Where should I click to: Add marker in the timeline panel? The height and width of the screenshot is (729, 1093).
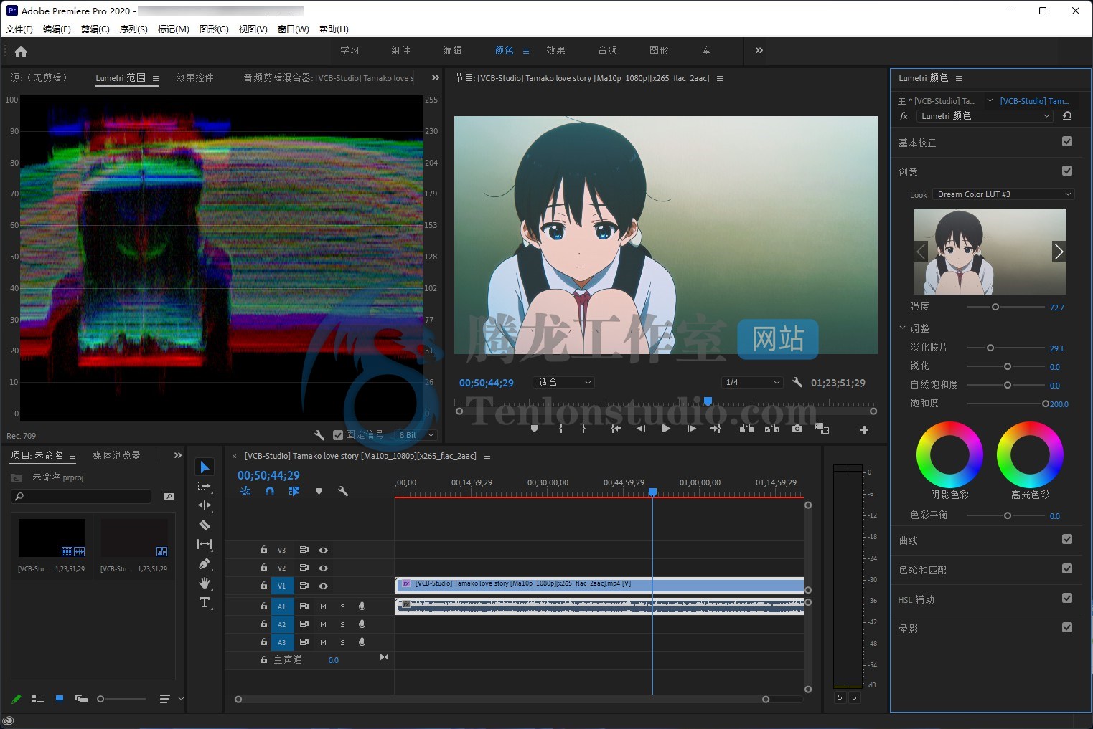tap(319, 491)
